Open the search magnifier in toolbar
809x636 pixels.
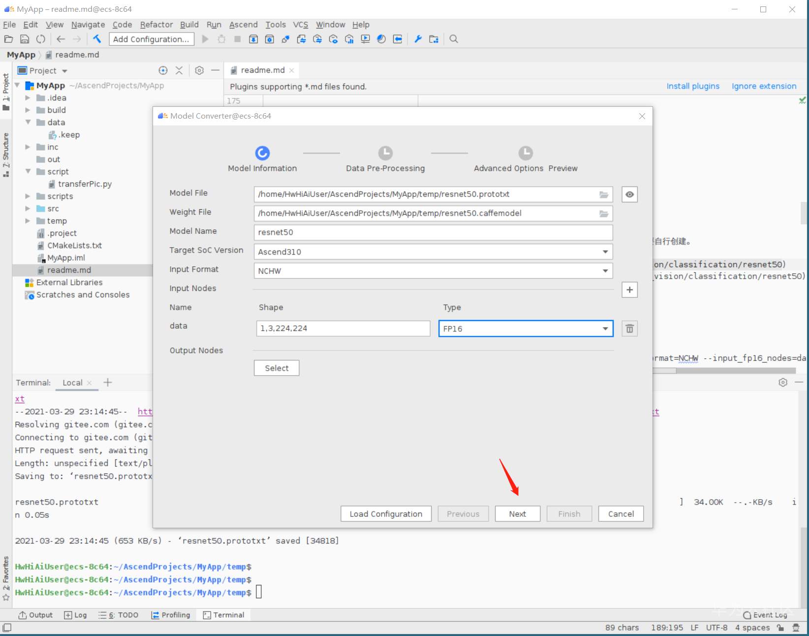coord(454,39)
